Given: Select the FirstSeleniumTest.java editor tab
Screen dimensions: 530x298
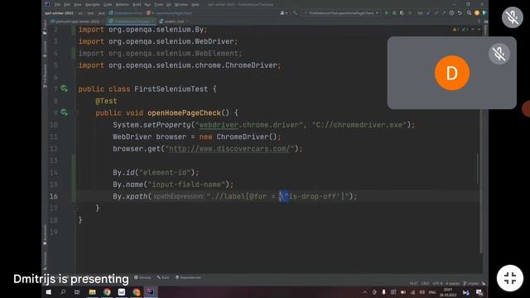Looking at the screenshot, I should coord(132,22).
